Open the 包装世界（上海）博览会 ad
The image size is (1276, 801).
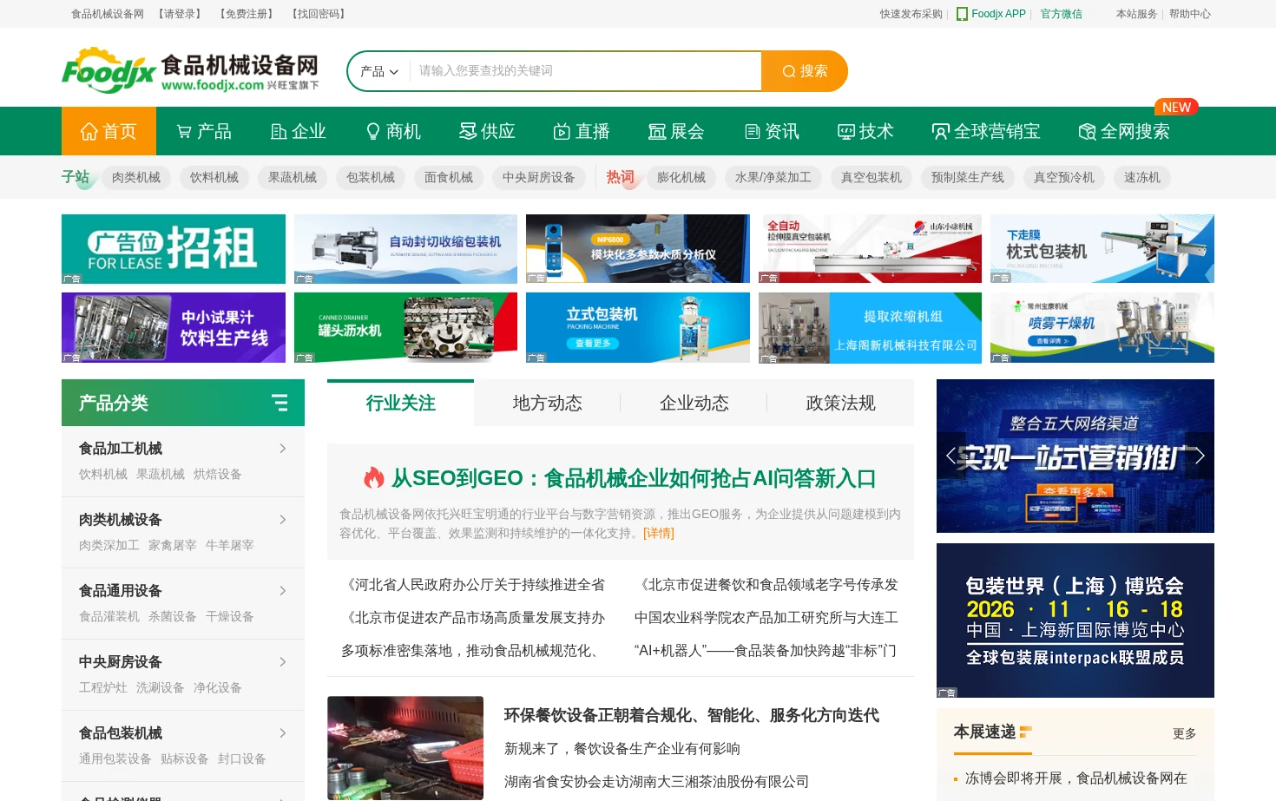point(1075,620)
